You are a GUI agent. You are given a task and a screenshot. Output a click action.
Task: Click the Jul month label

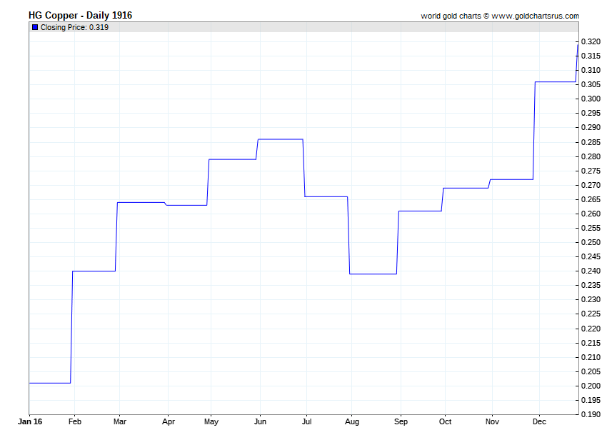click(x=306, y=421)
